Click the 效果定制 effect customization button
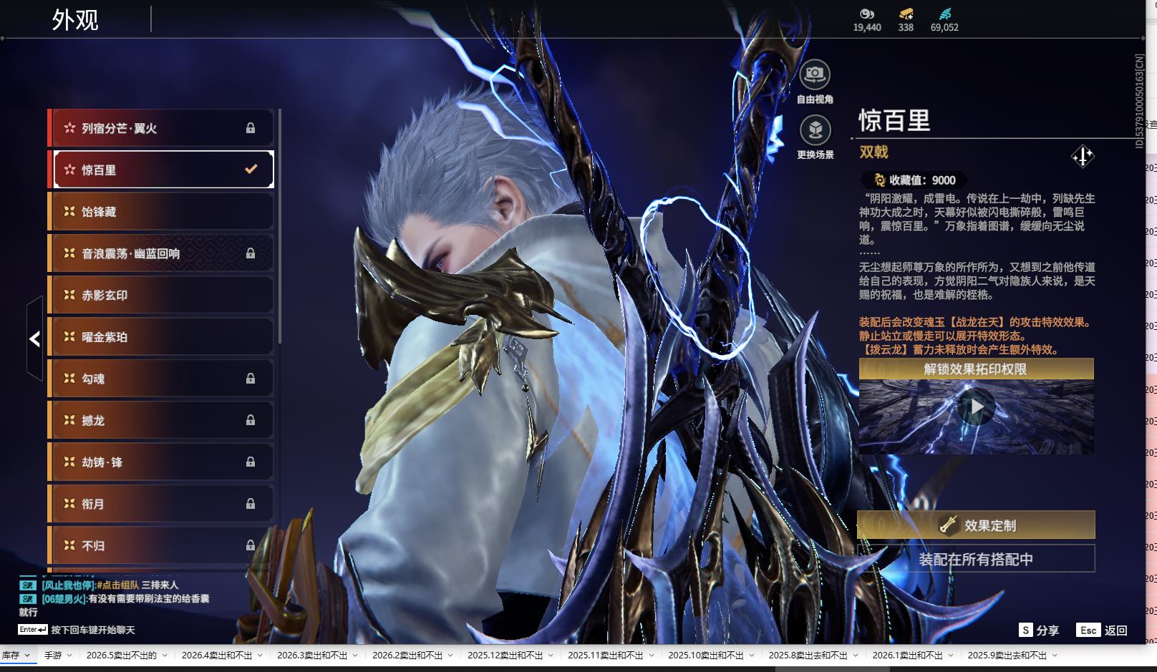The image size is (1157, 672). [x=976, y=525]
